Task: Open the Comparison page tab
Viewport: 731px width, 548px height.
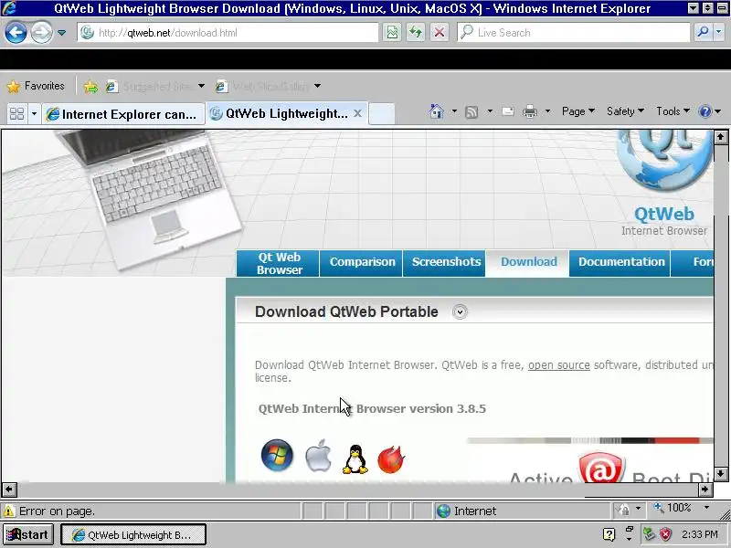Action: pos(361,263)
